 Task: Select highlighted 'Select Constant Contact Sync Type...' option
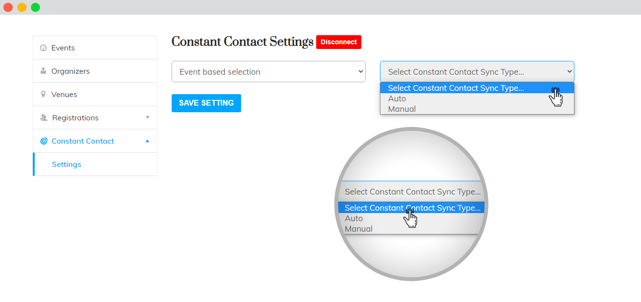point(477,88)
